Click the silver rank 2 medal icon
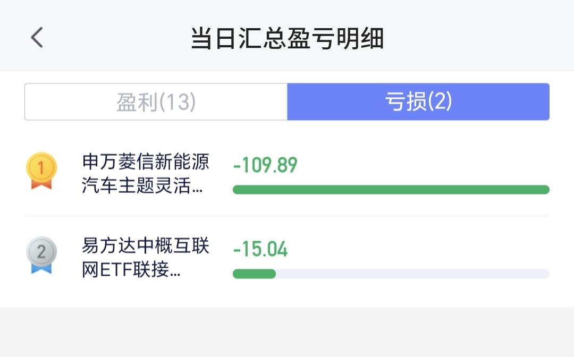 click(41, 255)
